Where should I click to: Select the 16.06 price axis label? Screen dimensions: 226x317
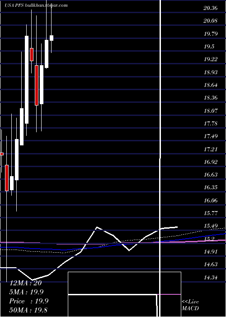211,200
